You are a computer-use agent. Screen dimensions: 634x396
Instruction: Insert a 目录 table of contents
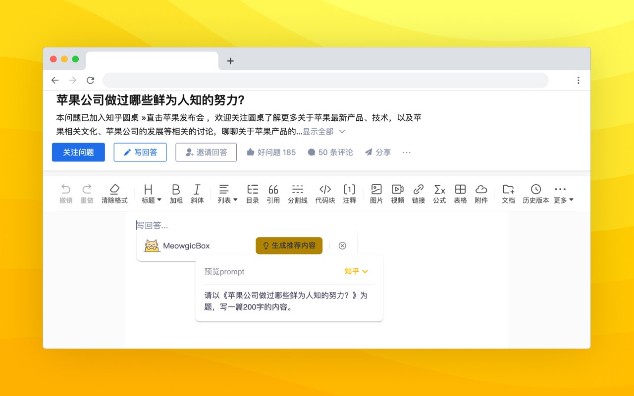tap(253, 194)
